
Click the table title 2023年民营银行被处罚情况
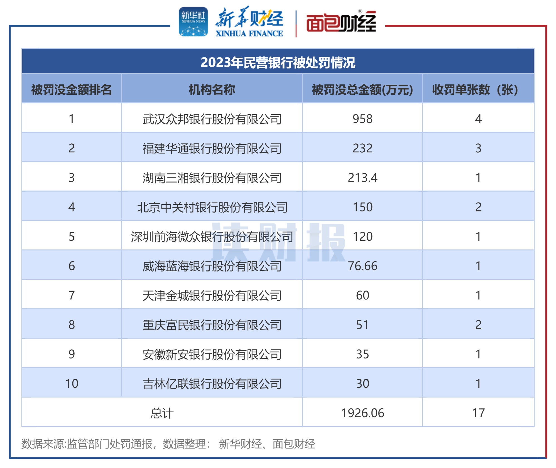[278, 62]
